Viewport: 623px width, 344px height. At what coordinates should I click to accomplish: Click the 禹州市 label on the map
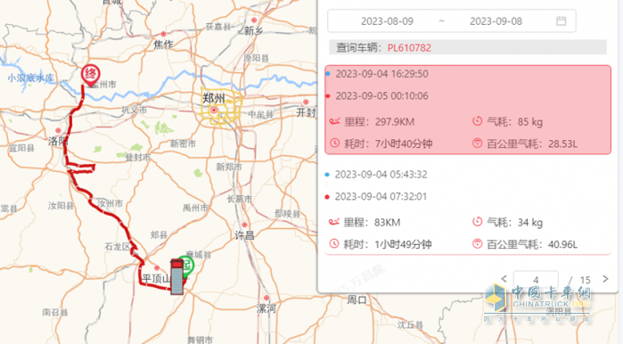pyautogui.click(x=195, y=208)
